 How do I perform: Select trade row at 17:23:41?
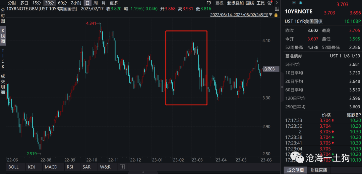click(323, 143)
